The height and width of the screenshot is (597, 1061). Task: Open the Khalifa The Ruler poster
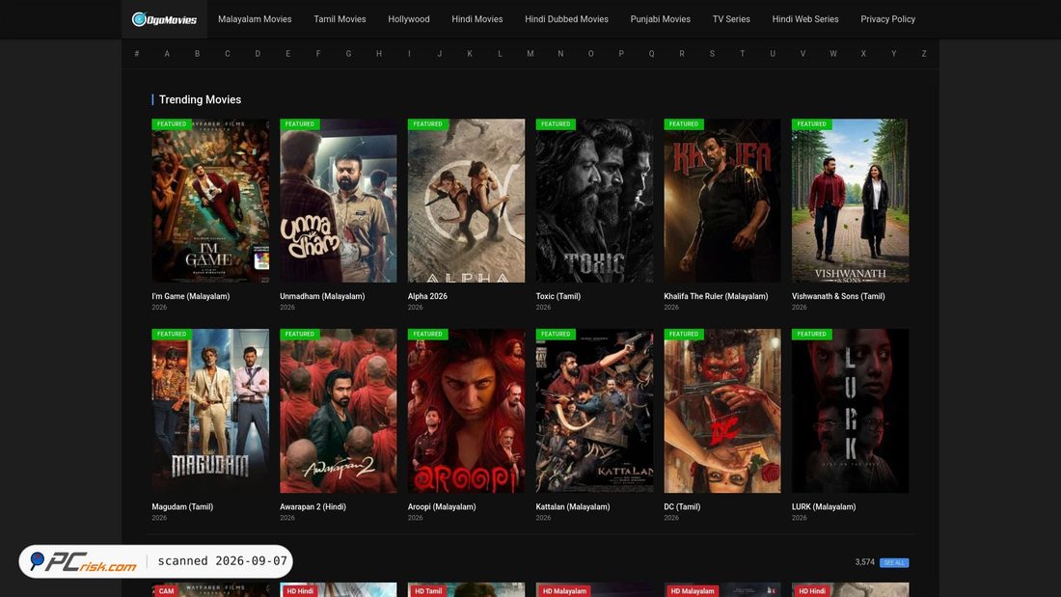click(722, 201)
